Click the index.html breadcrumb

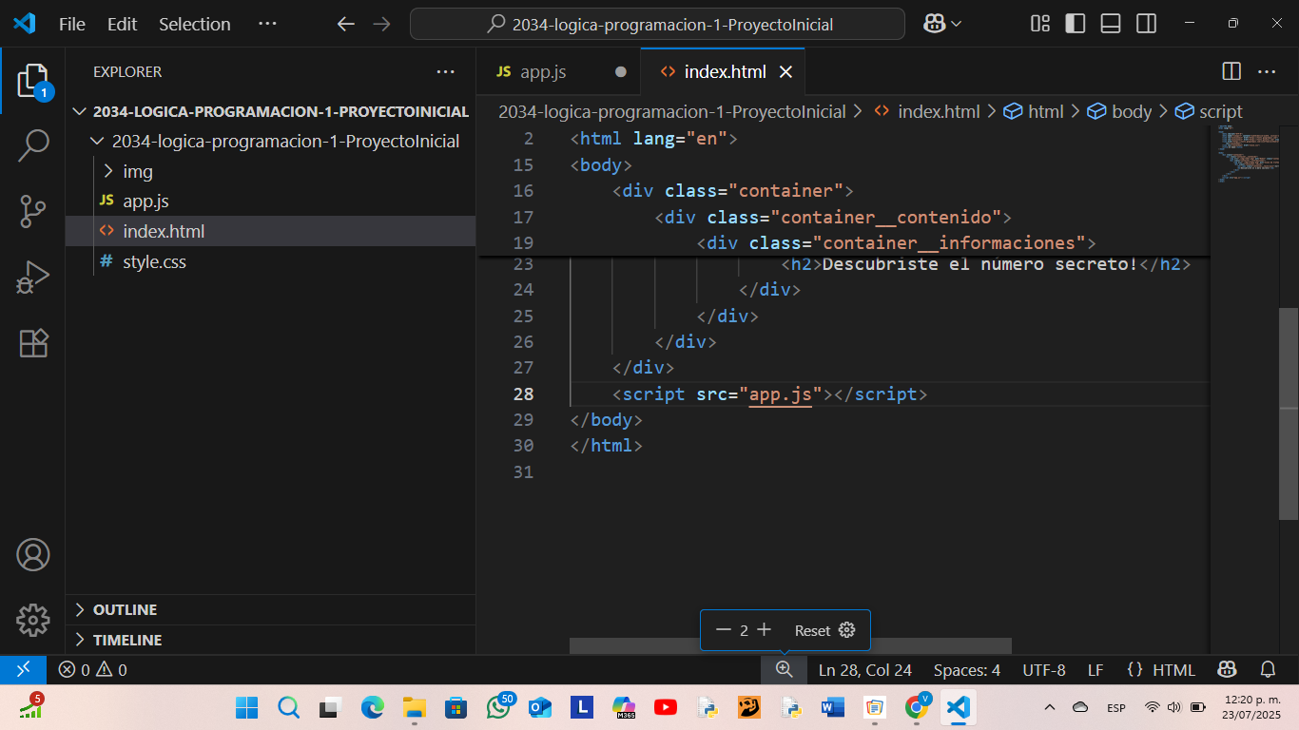tap(927, 111)
